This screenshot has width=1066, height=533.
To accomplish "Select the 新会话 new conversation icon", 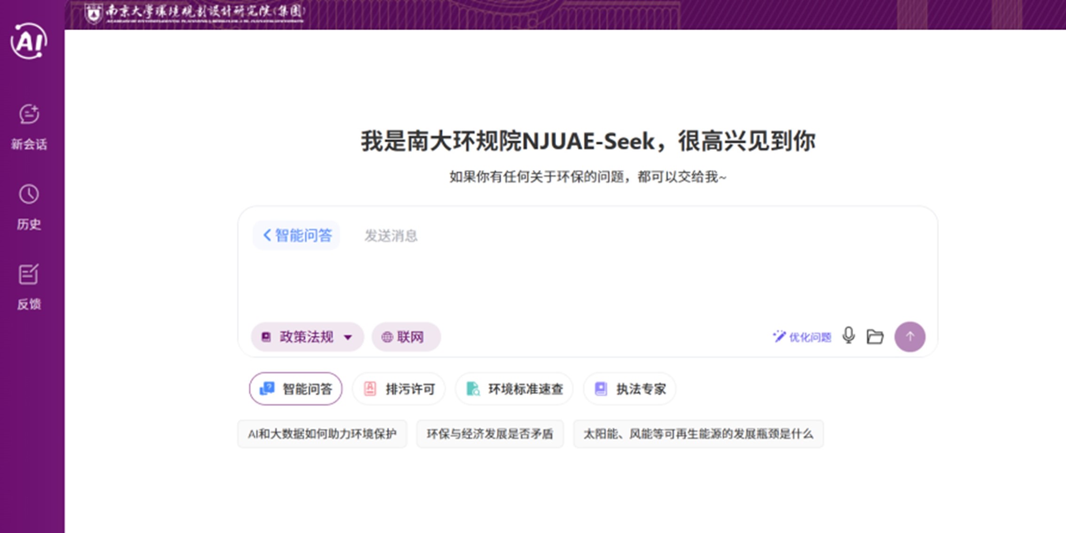I will pos(29,115).
